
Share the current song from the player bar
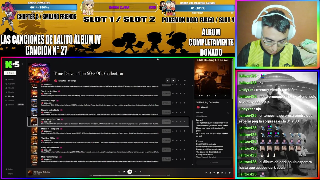click(x=221, y=173)
